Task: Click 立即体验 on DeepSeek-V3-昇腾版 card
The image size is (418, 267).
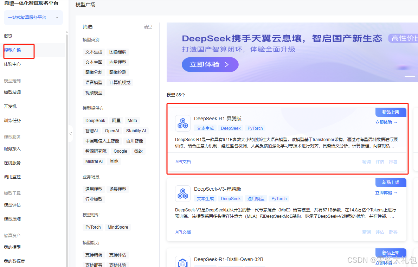Action: 386,193
